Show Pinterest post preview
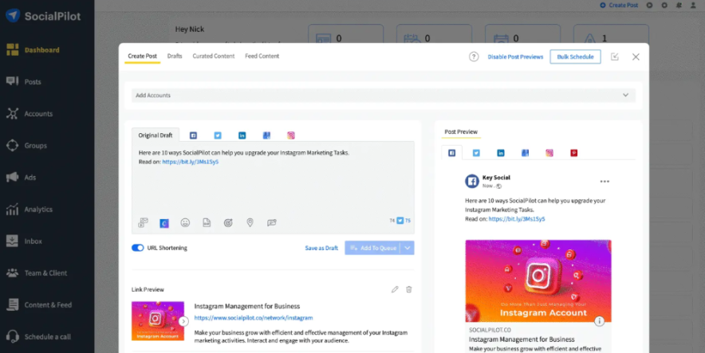The image size is (705, 353). [573, 153]
